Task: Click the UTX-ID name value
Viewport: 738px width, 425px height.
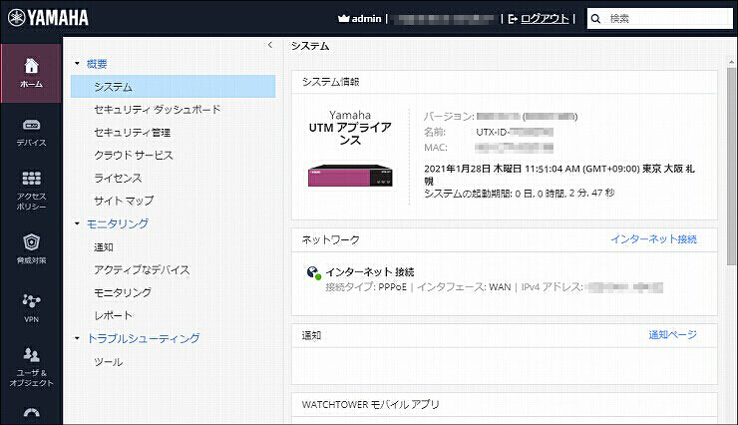Action: point(515,133)
